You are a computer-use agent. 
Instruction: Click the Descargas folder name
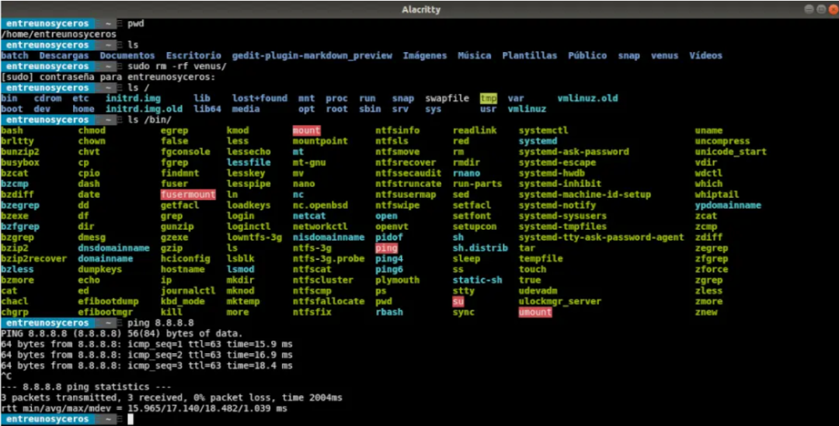(64, 56)
